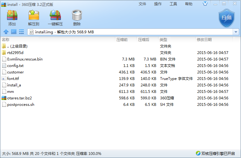Screen dimensions: 241x158
Task: Click the 扫描 (Scan) shield button
Action: click(x=226, y=18)
